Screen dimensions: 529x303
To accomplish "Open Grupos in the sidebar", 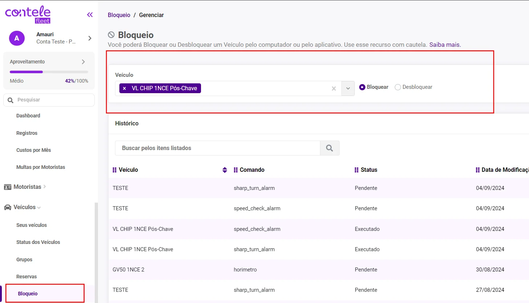I will coord(24,260).
